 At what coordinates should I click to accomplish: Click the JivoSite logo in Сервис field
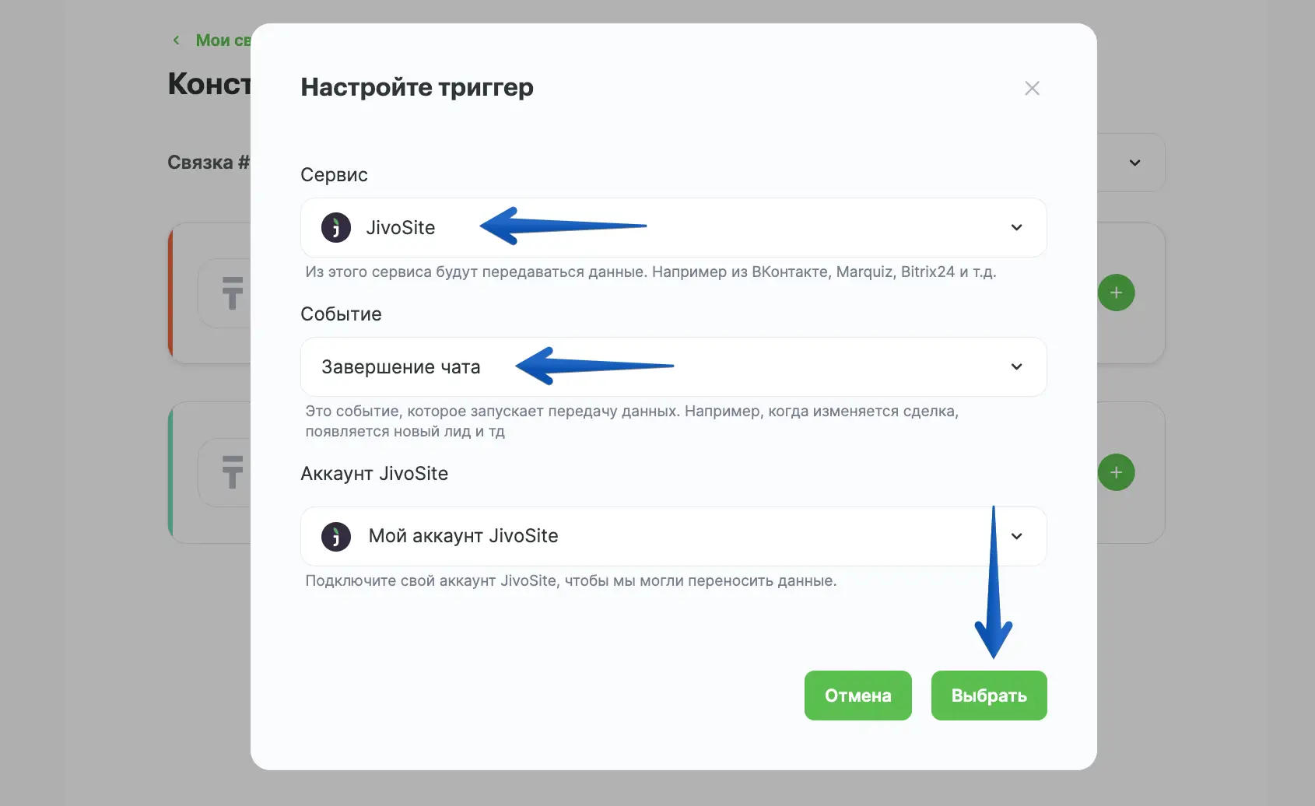(336, 228)
